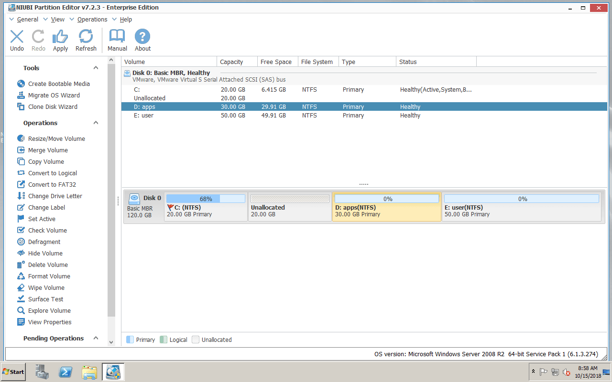The width and height of the screenshot is (612, 382).
Task: Sort by Capacity column header
Action: [237, 62]
